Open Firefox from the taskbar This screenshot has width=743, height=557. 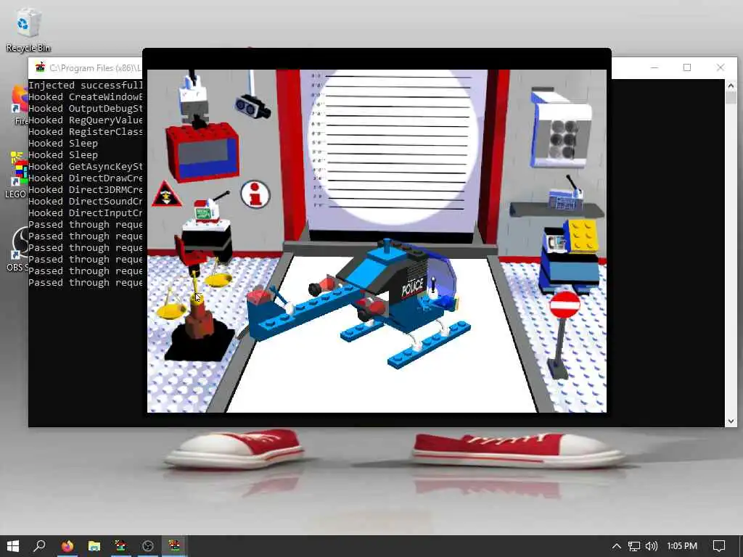67,546
